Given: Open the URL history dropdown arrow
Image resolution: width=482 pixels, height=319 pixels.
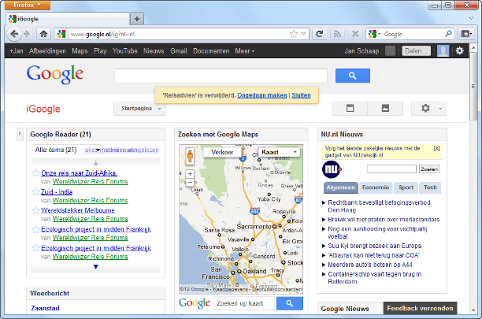Looking at the screenshot, I should [303, 34].
